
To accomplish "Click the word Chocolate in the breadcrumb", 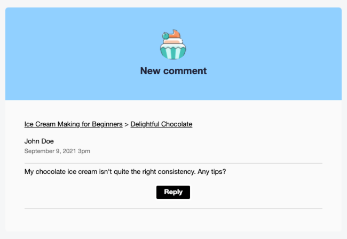I will pos(177,124).
